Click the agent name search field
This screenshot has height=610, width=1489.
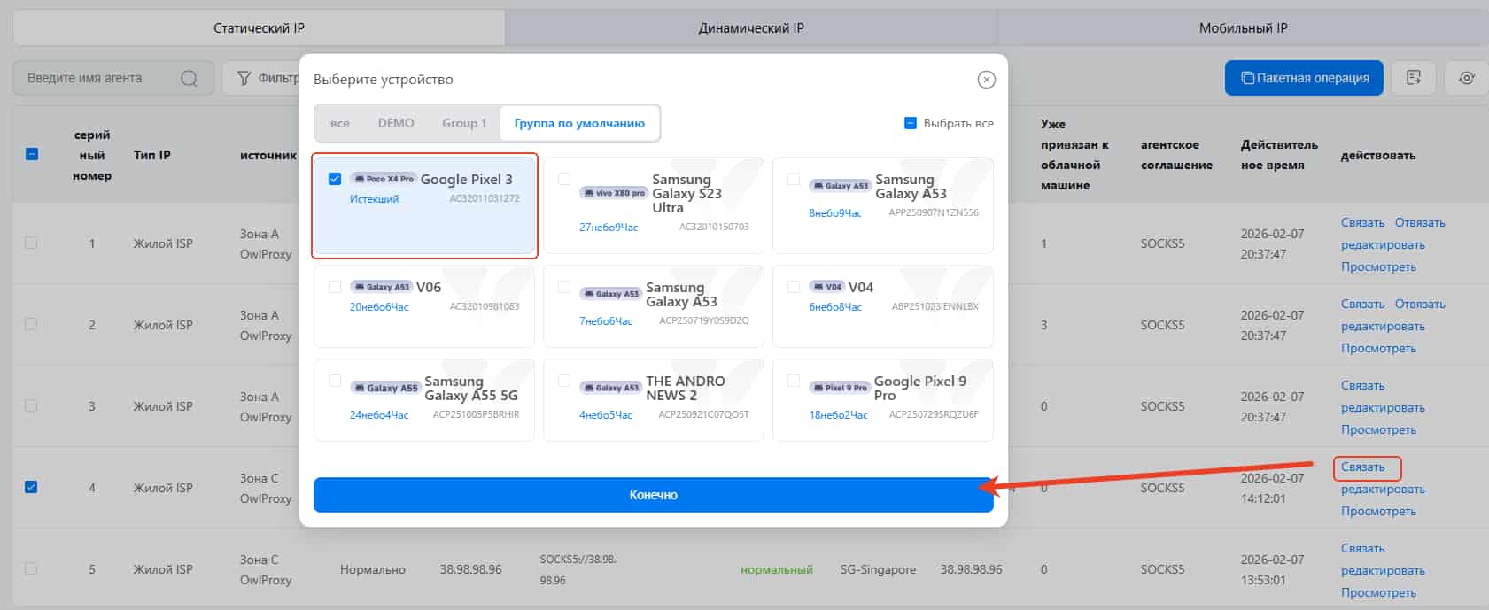click(97, 78)
